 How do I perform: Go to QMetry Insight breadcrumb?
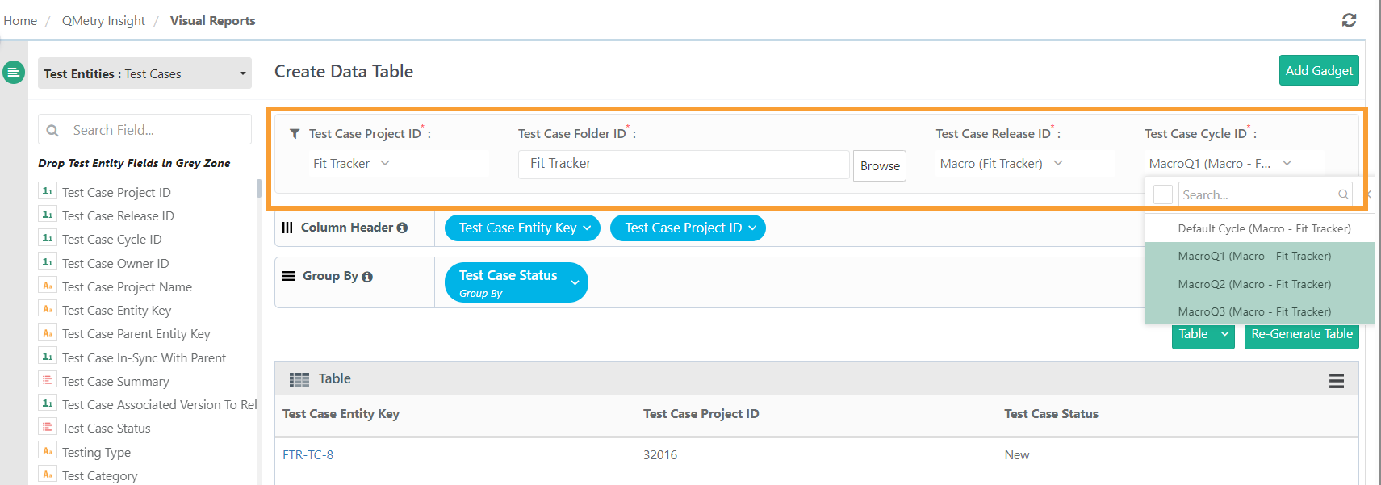[x=103, y=21]
